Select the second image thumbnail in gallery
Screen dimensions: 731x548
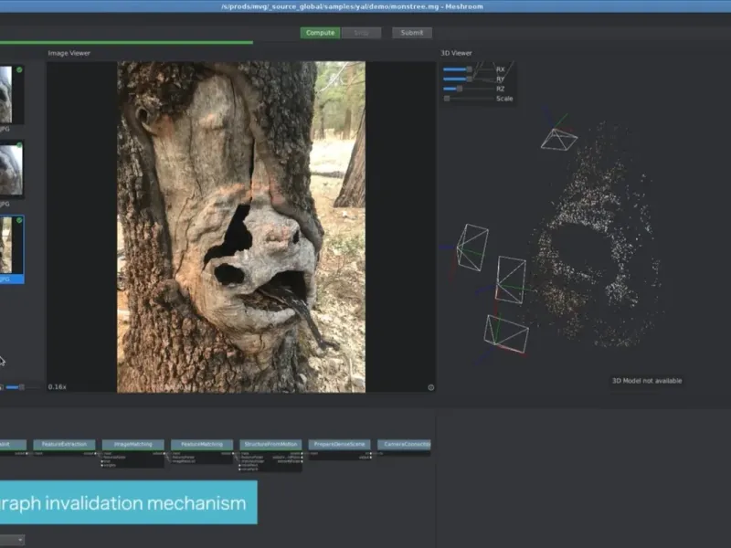(x=12, y=170)
